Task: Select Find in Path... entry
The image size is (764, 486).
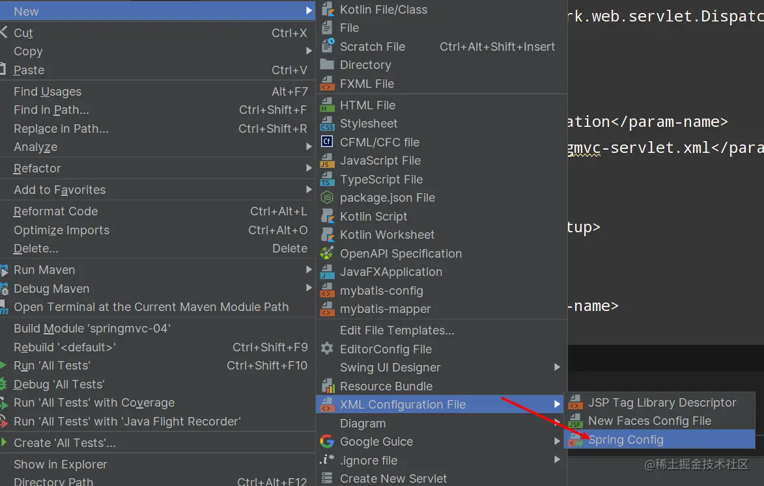Action: pos(157,110)
